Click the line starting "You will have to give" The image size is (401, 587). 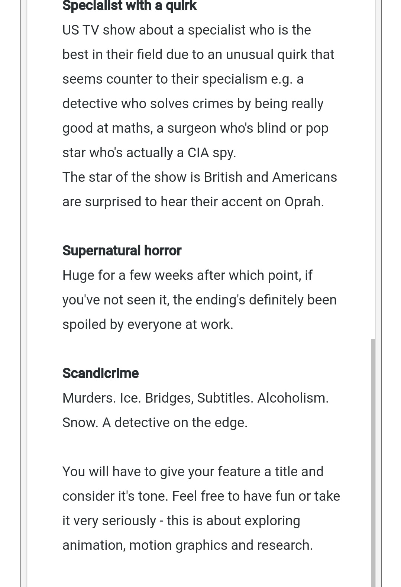193,472
